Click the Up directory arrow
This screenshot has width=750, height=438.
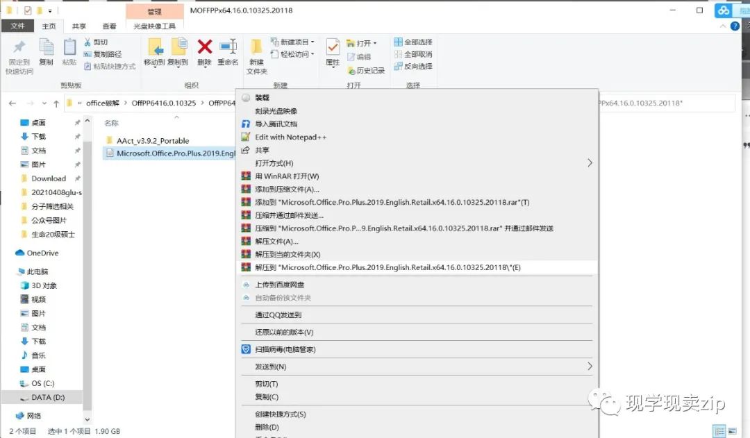[56, 103]
